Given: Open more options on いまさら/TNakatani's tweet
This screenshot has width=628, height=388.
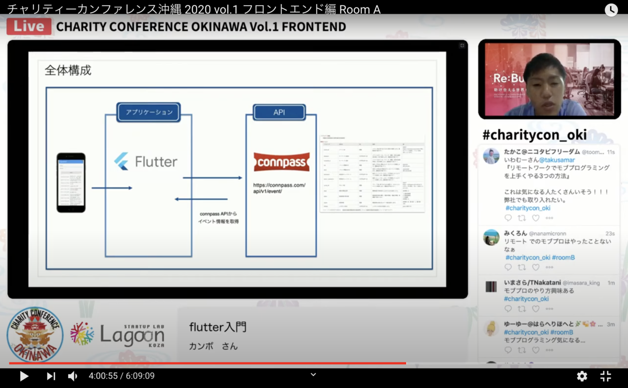Looking at the screenshot, I should pos(549,309).
